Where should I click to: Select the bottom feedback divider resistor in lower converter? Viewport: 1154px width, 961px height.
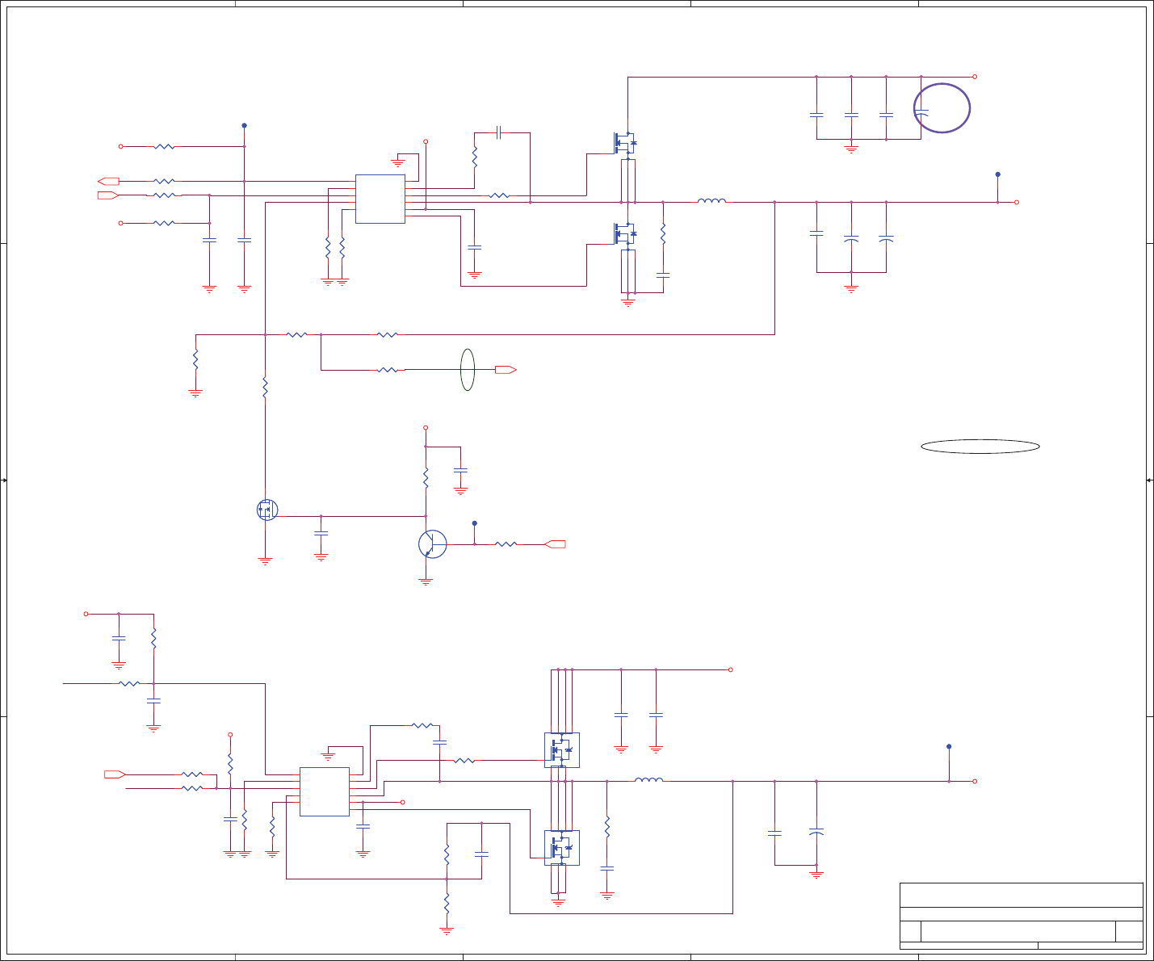447,904
